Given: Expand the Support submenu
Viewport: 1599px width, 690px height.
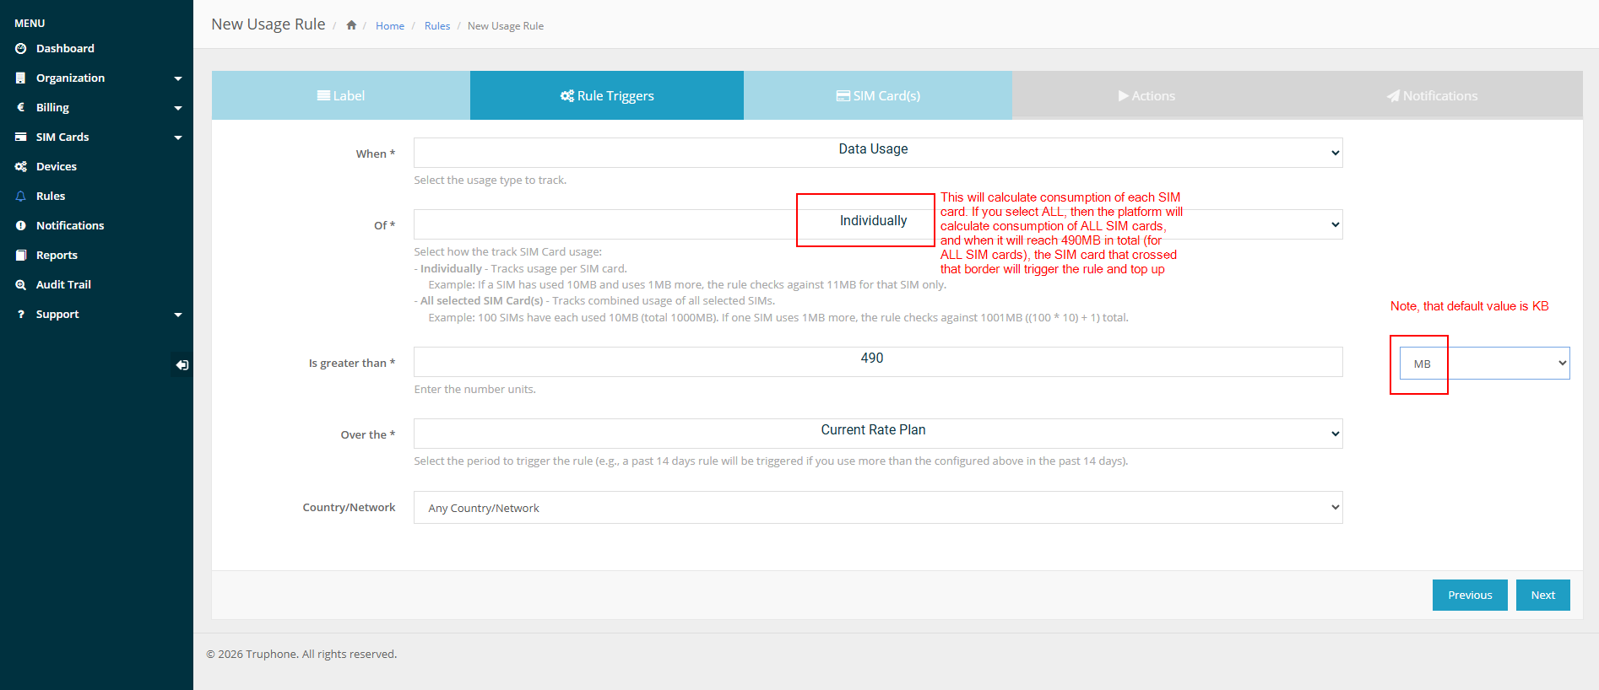Looking at the screenshot, I should point(177,315).
